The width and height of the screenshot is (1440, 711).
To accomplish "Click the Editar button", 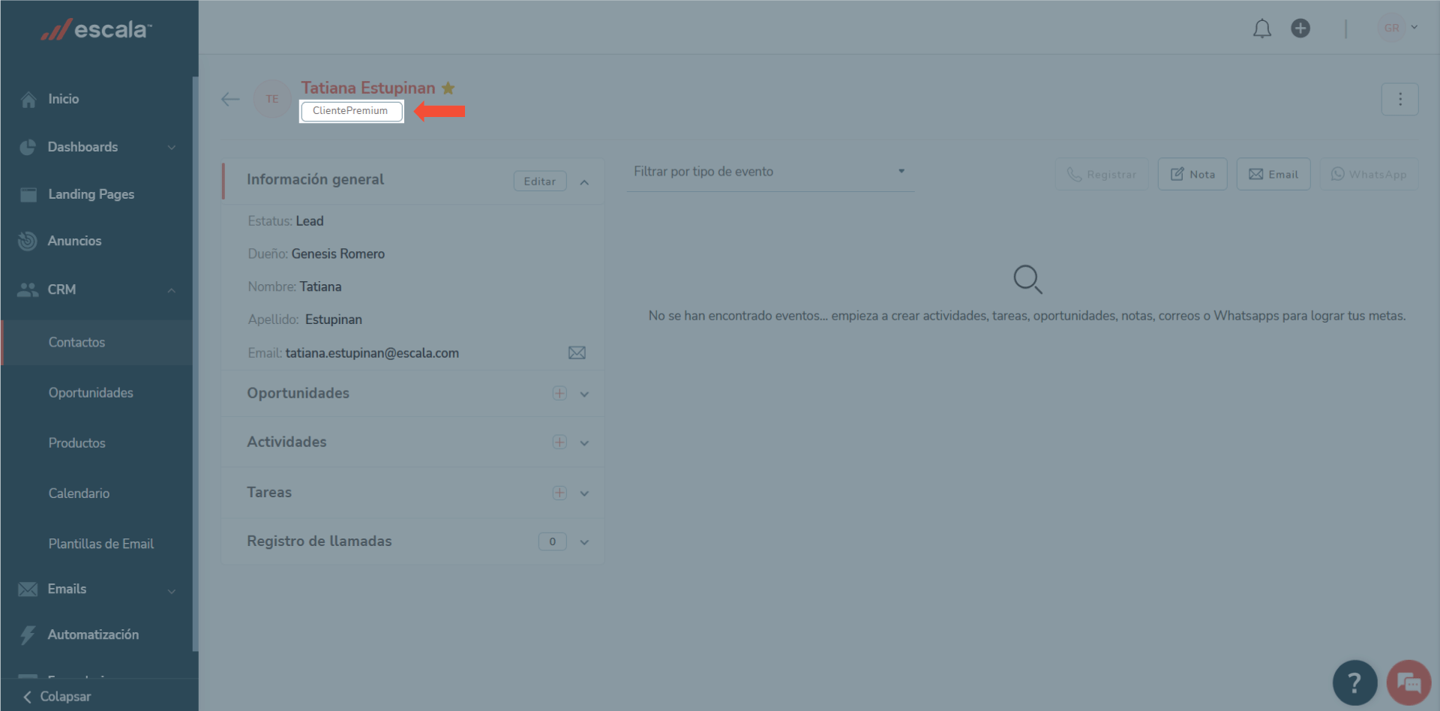I will (x=540, y=181).
